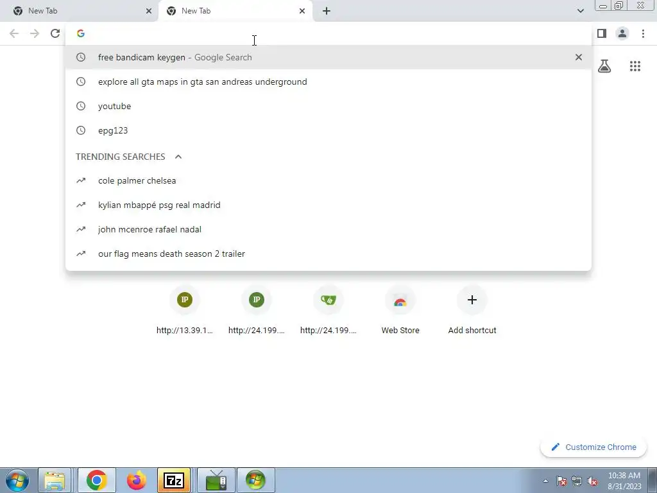The image size is (657, 493).
Task: Remove the free bandicam keygen suggestion
Action: 579,57
